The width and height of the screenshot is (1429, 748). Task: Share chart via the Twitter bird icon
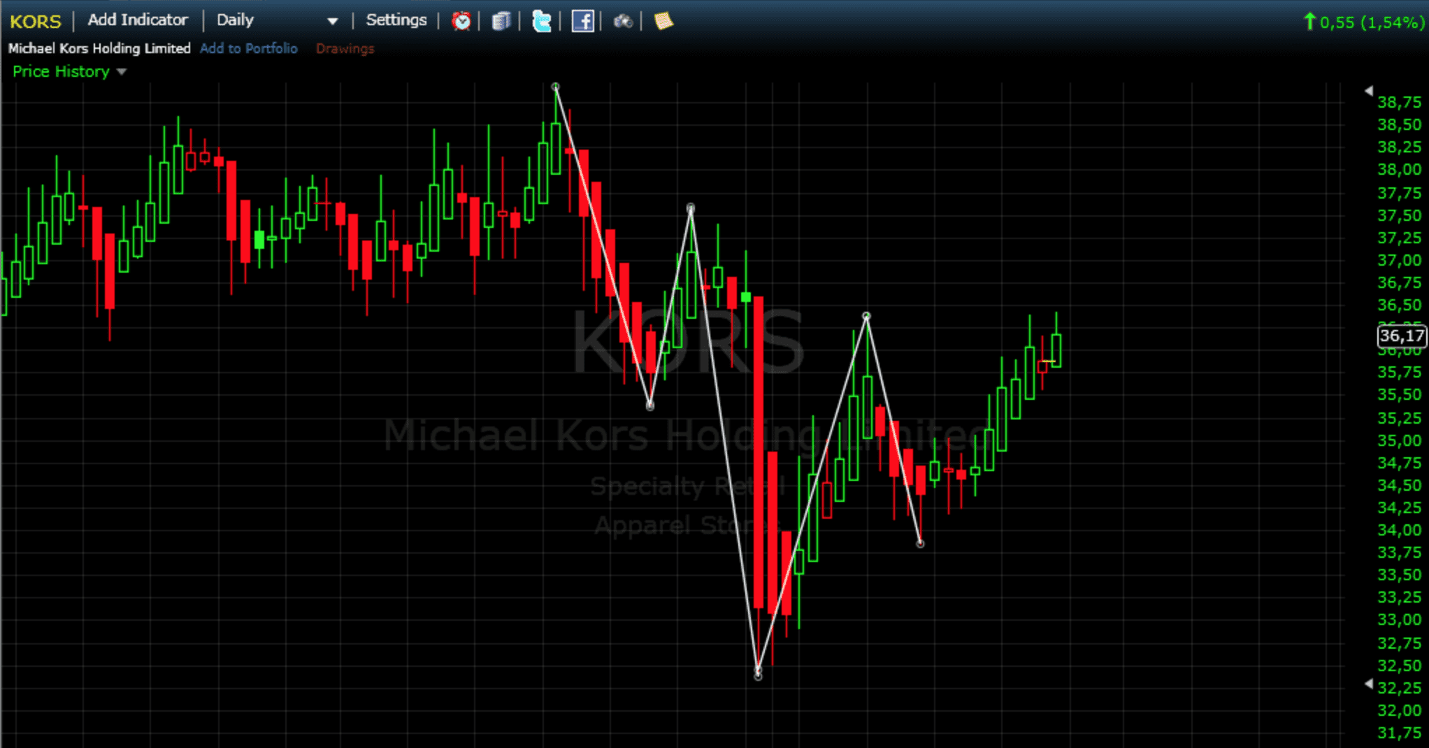(x=541, y=21)
